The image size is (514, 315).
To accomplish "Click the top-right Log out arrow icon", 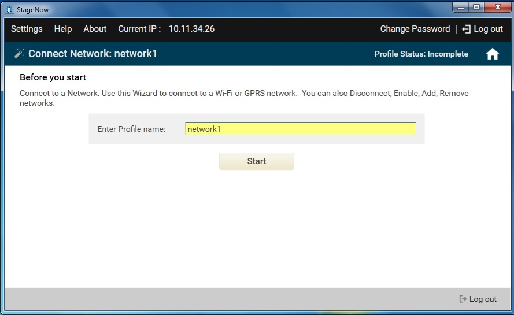I will (466, 29).
